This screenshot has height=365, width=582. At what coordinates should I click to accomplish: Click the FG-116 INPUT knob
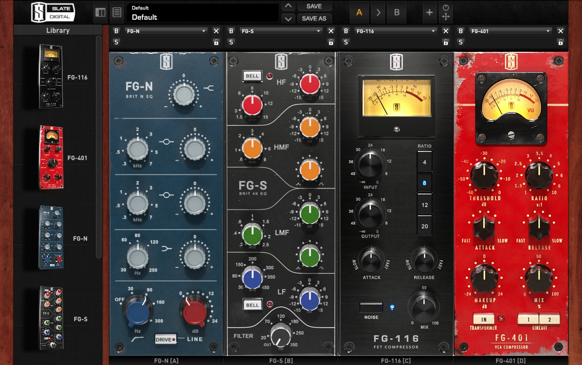[x=370, y=164]
